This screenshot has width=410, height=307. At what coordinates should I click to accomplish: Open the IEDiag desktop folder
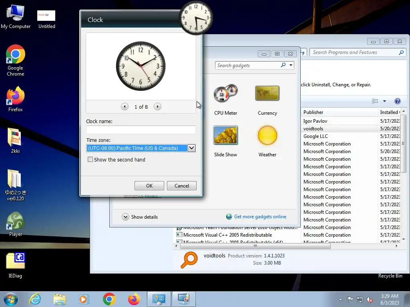click(15, 265)
